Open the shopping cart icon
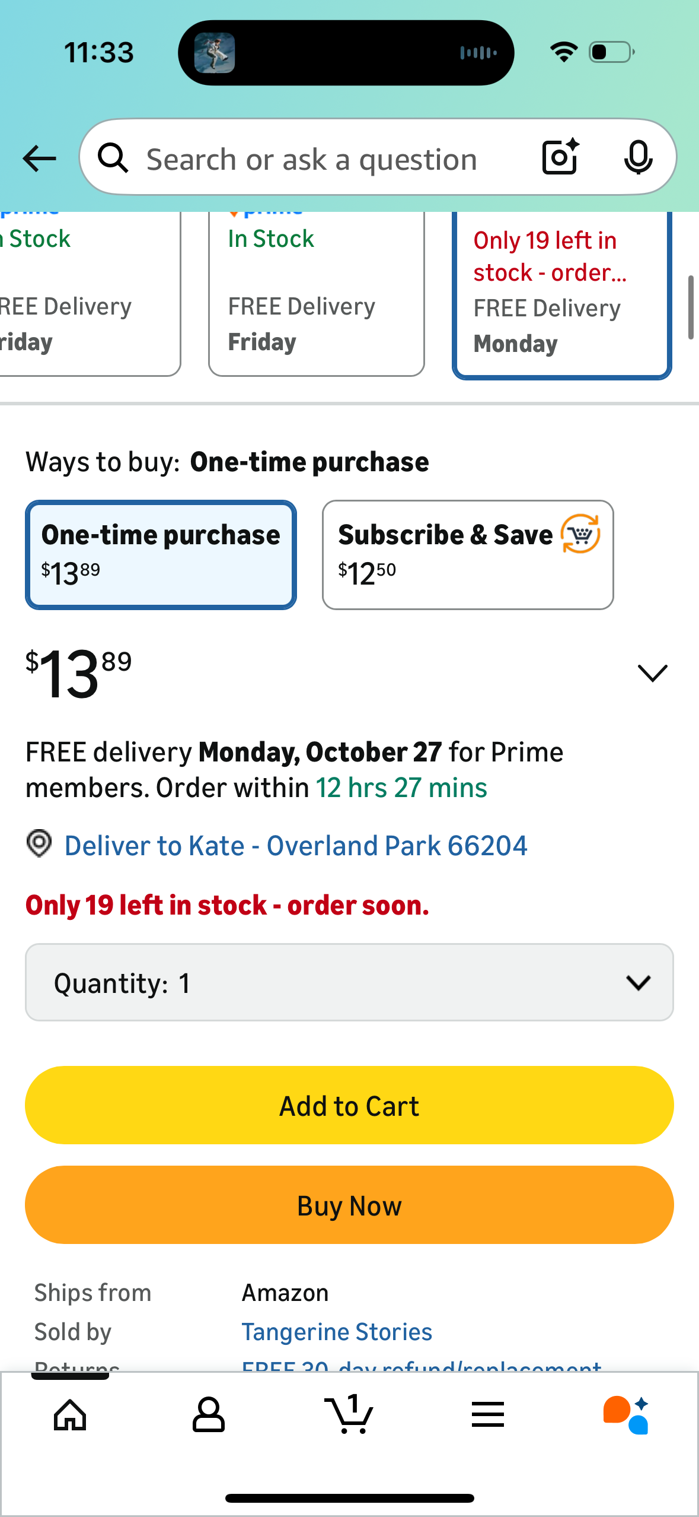 (349, 1415)
